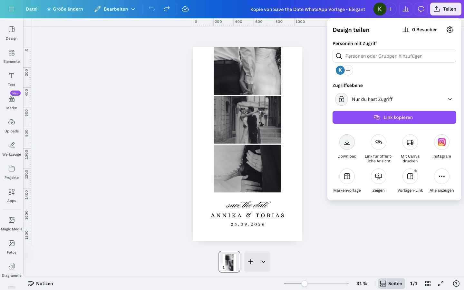Viewport: 464px width, 290px height.
Task: Select the bottom photo with ring hands
Action: click(247, 169)
